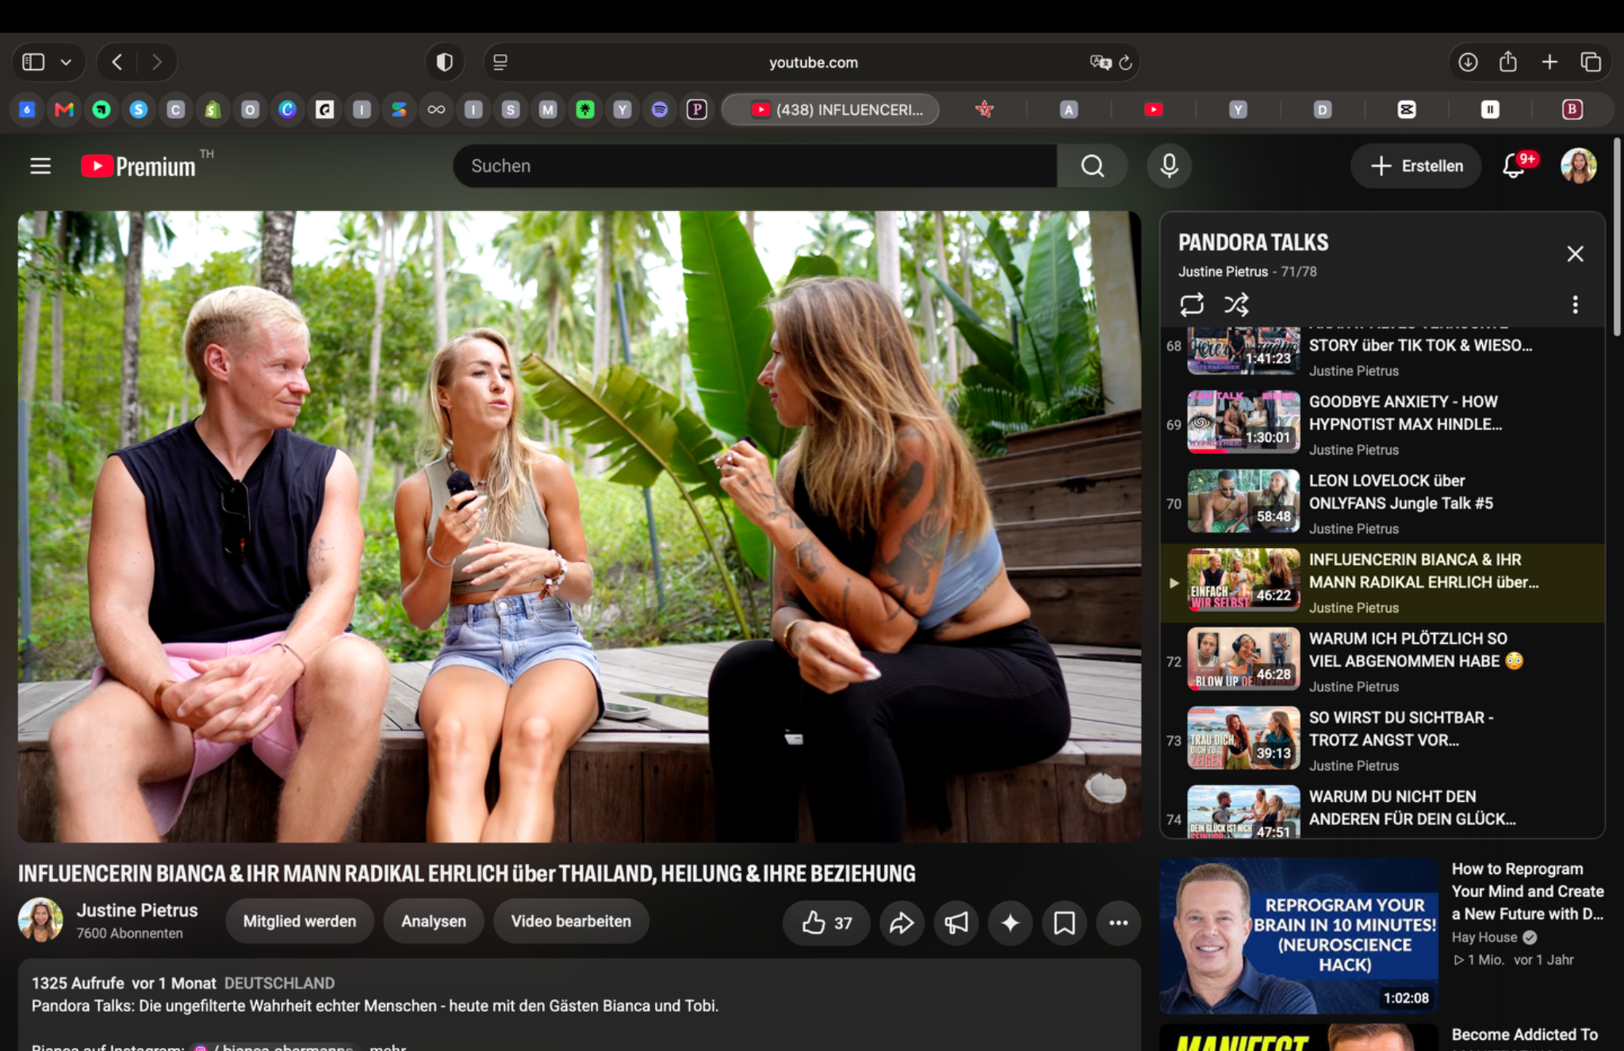This screenshot has width=1624, height=1051.
Task: Click the youtube.com address bar
Action: 812,63
